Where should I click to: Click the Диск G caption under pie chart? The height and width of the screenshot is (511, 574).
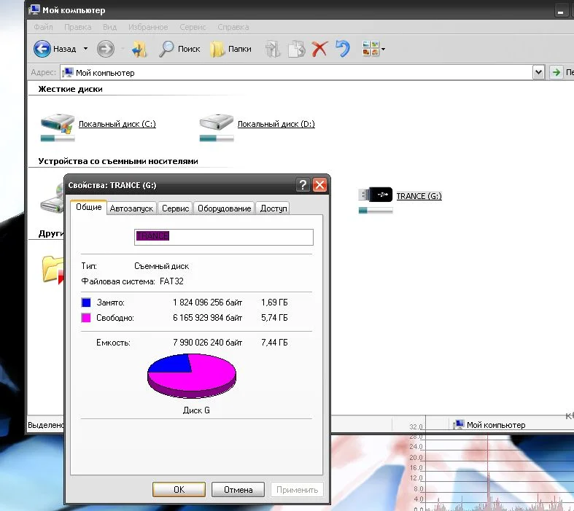pyautogui.click(x=196, y=410)
